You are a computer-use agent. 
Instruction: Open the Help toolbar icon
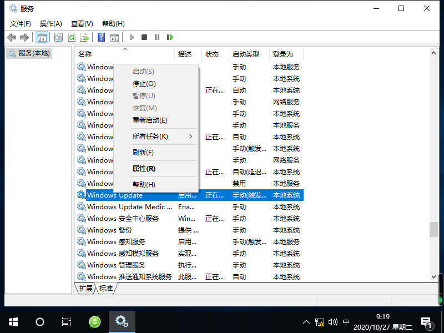pyautogui.click(x=101, y=37)
